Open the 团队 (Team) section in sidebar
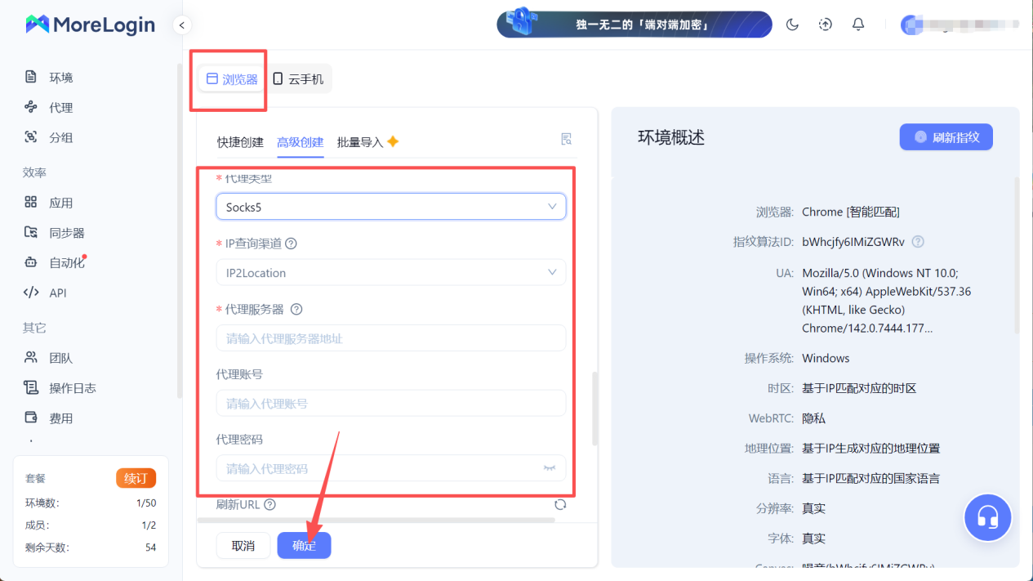This screenshot has height=581, width=1033. [60, 357]
